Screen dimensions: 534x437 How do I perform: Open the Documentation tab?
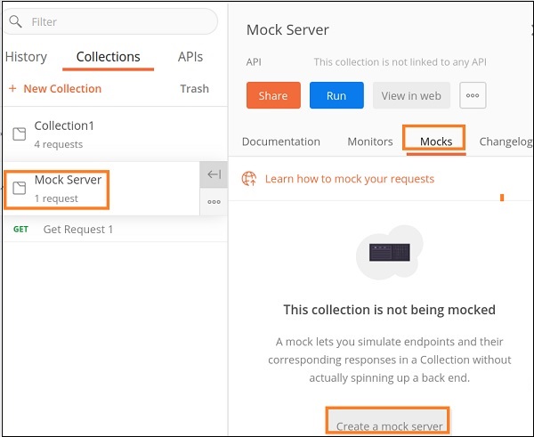pos(280,142)
